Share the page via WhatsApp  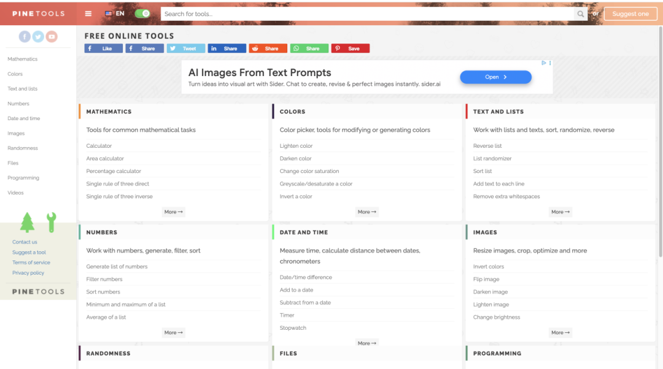[x=309, y=48]
